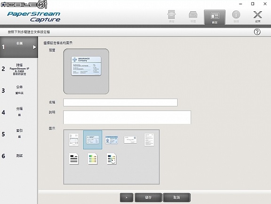Choose the ID card with photo icon
Image resolution: width=271 pixels, height=204 pixels.
point(112,140)
